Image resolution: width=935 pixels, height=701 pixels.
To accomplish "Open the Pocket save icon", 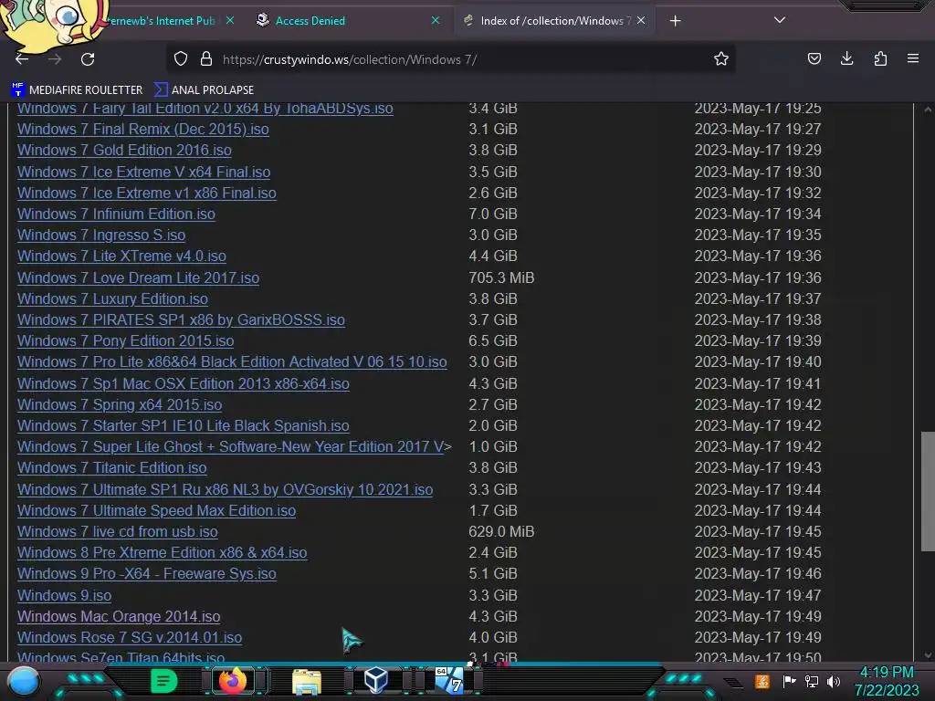I will (814, 59).
